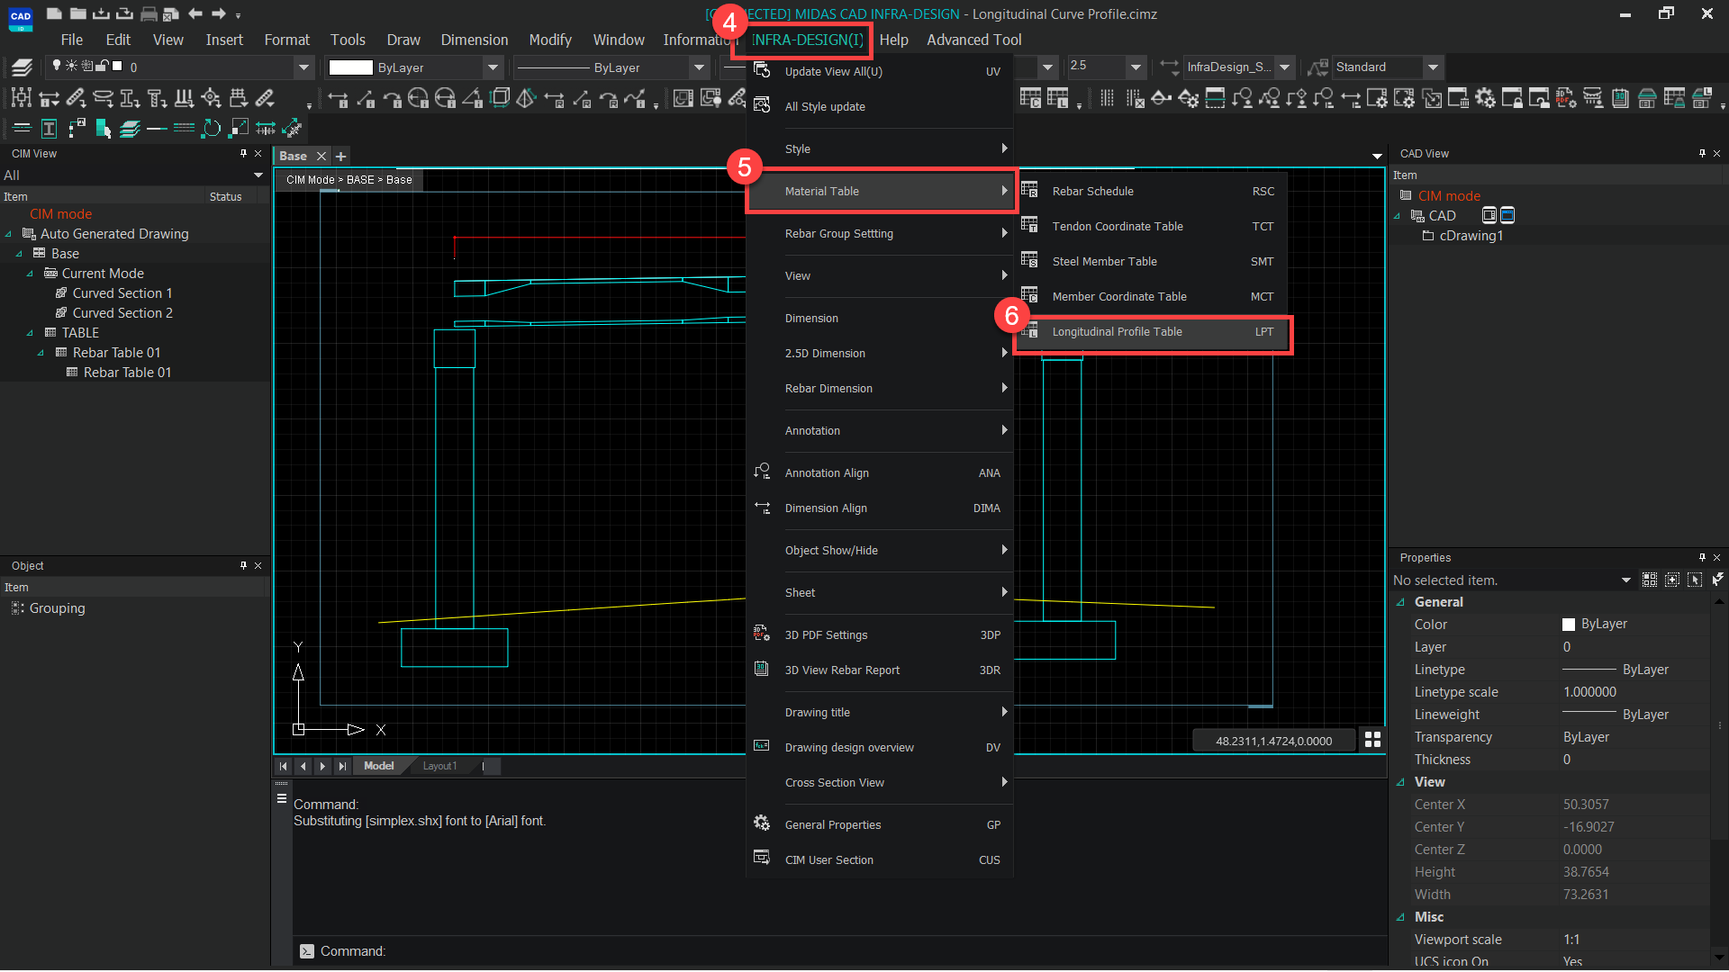Unpin the CIM View panel
The width and height of the screenshot is (1729, 972).
point(243,153)
